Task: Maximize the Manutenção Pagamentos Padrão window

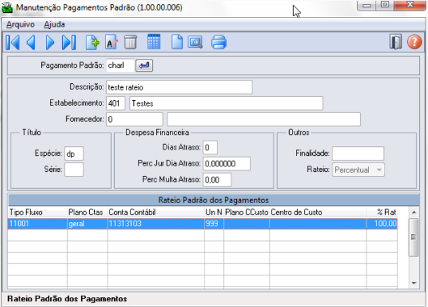Action: click(385, 5)
